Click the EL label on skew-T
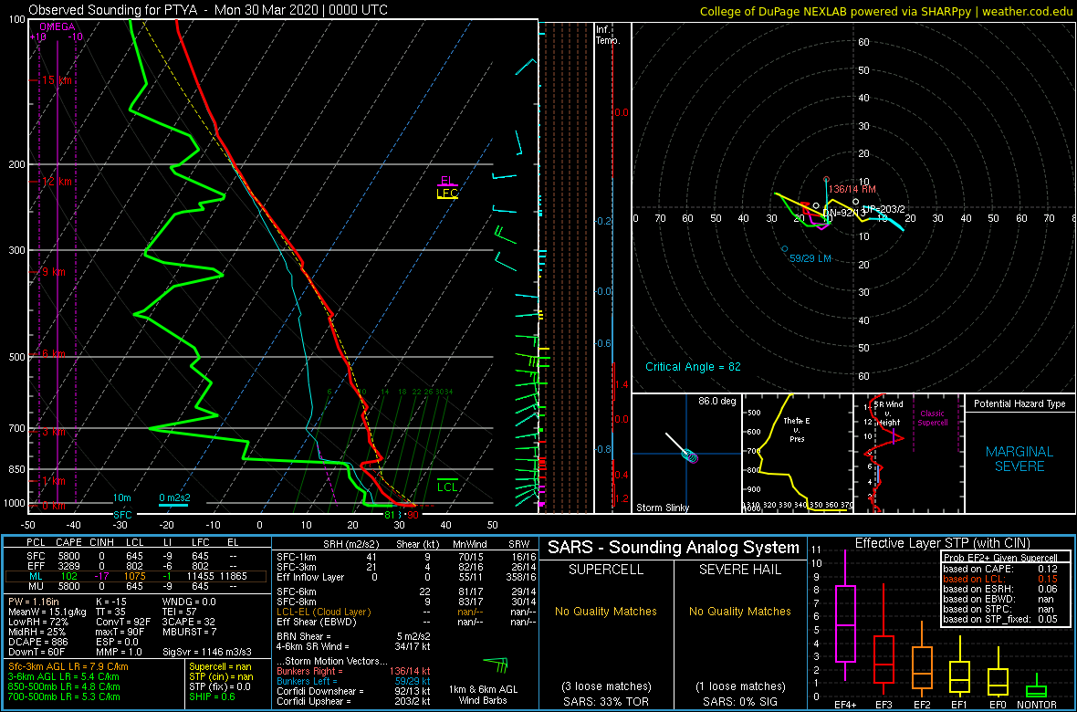1077x712 pixels. click(x=447, y=182)
